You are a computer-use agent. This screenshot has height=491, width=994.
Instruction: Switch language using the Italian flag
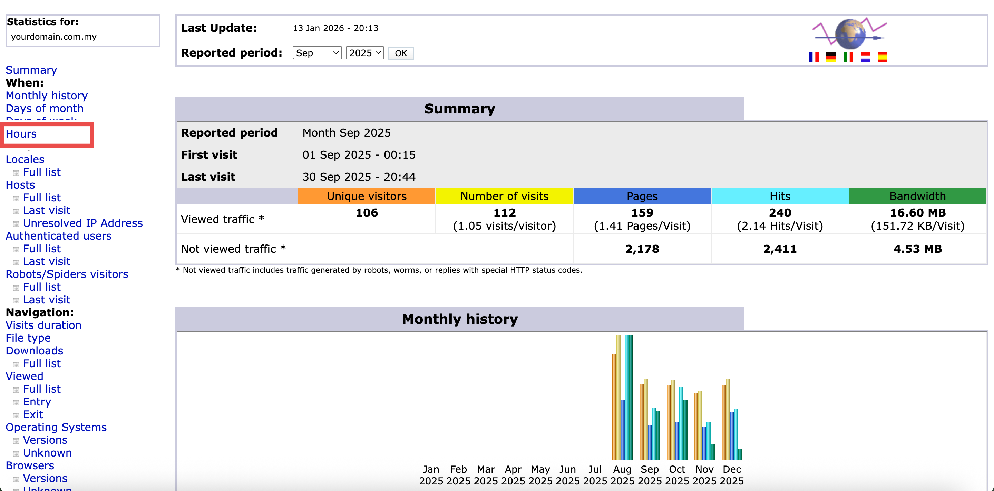coord(848,57)
